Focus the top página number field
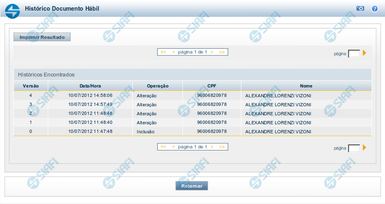 pyautogui.click(x=353, y=54)
